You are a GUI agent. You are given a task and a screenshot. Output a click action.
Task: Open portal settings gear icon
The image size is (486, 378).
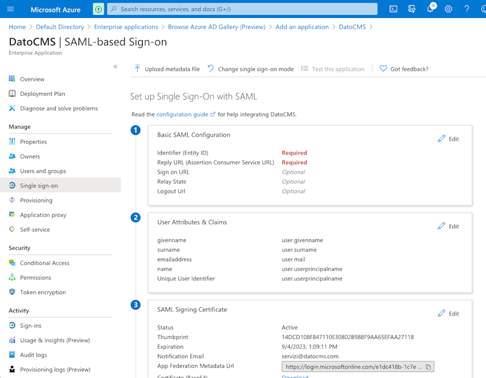tap(448, 10)
